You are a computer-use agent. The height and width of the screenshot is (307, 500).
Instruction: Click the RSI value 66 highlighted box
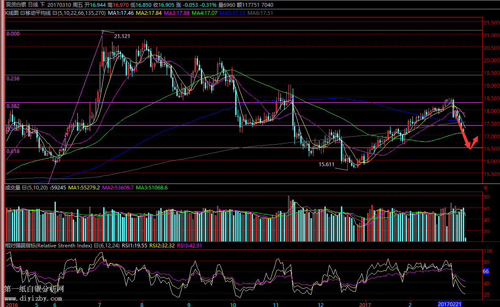tap(486, 271)
